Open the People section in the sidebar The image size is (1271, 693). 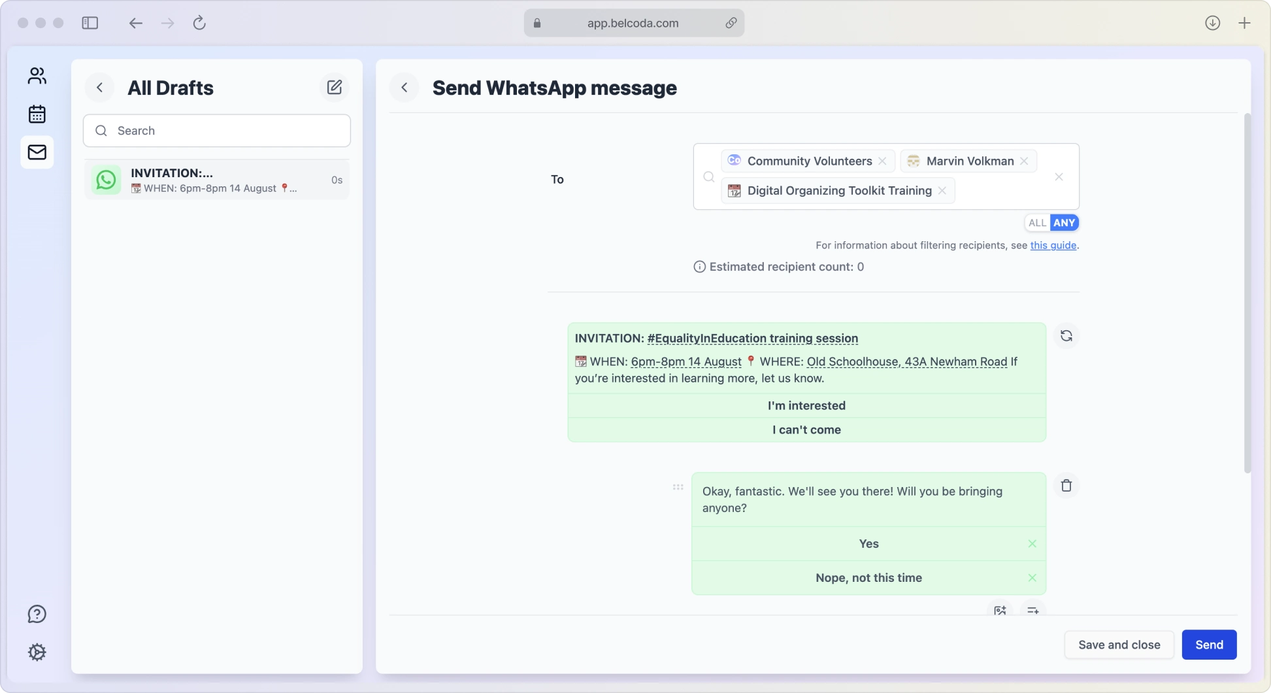coord(37,75)
